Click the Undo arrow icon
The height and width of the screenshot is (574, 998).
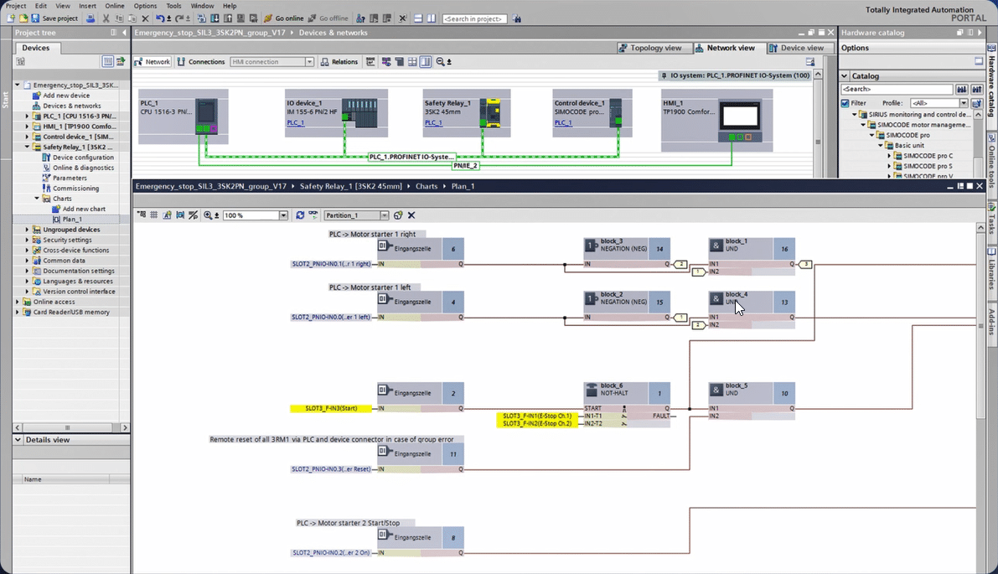coord(160,18)
